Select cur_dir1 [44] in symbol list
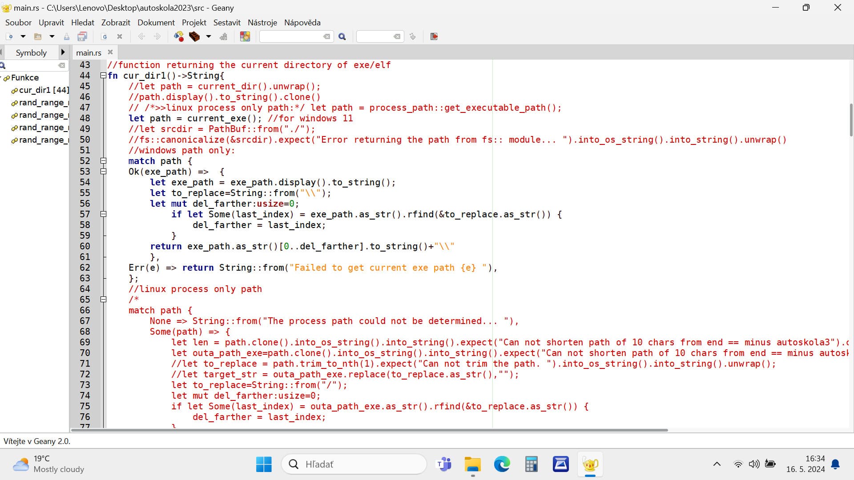 [44, 90]
